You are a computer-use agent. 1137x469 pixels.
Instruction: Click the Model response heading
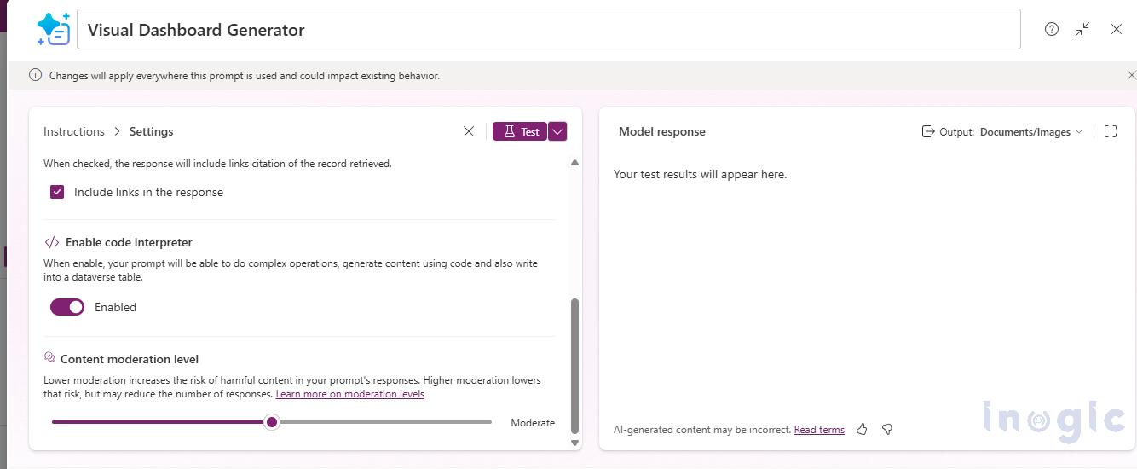click(662, 131)
